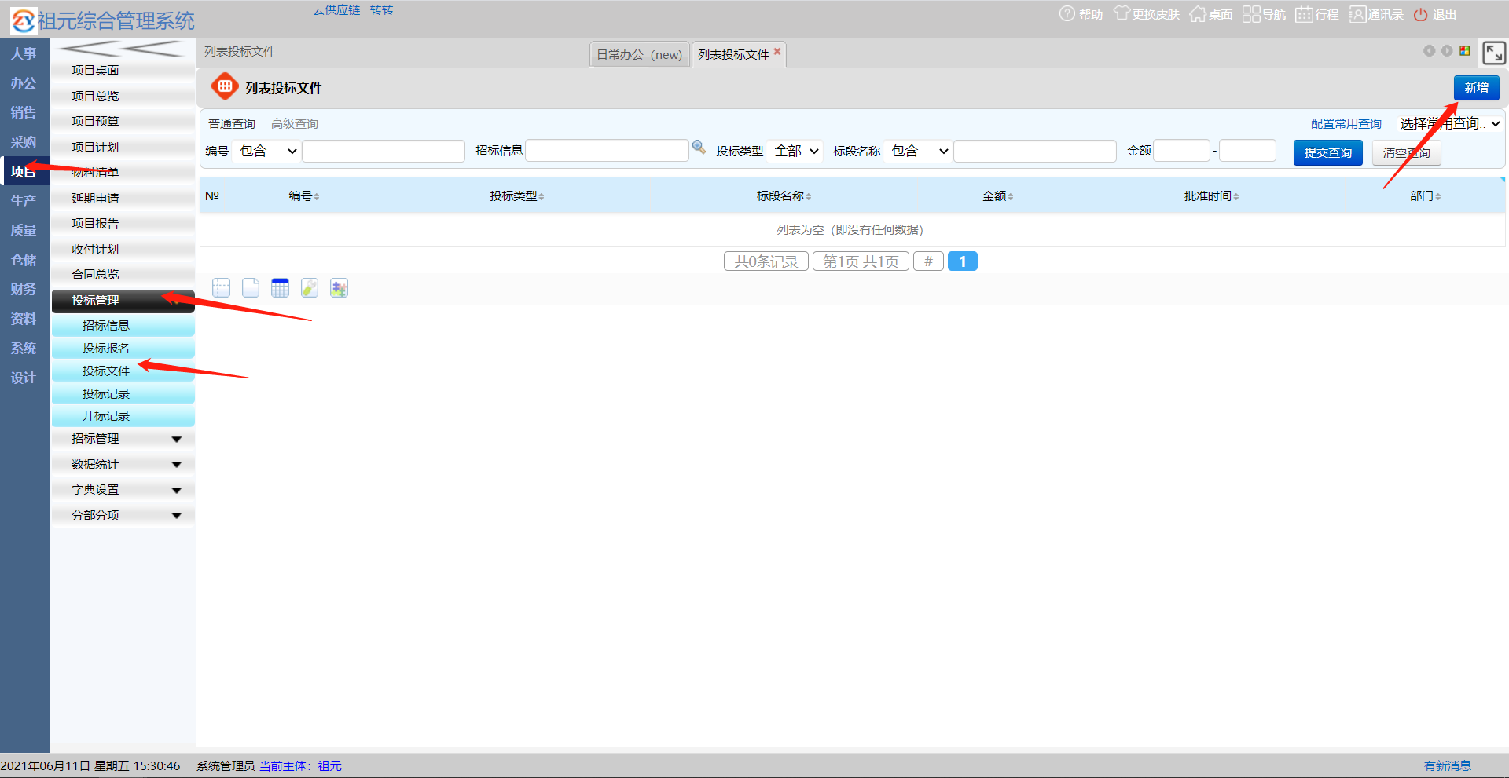Screen dimensions: 1509x778
Task: Click the orange 列表投标文件 title icon
Action: 225,87
